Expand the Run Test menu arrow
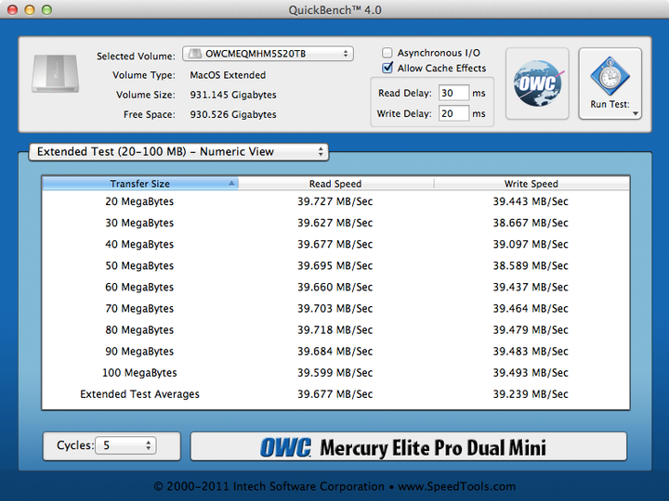This screenshot has height=501, width=669. [x=636, y=114]
